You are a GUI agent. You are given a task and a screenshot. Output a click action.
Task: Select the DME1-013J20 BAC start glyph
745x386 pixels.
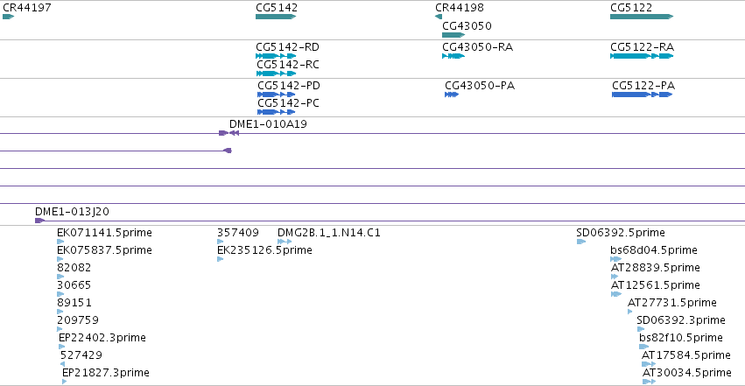tap(40, 221)
